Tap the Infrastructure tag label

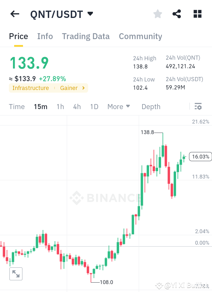tap(31, 88)
